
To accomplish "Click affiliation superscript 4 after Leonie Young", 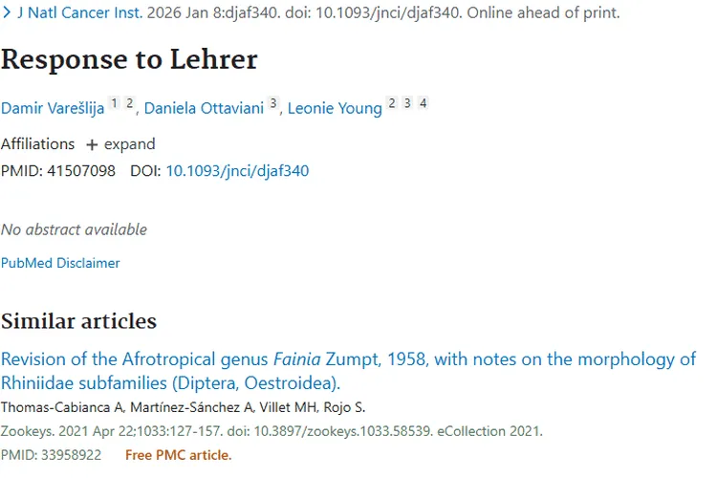I will (423, 103).
